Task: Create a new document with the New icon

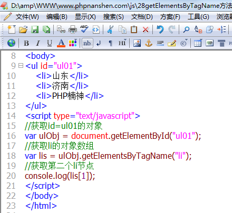Action: coord(12,29)
